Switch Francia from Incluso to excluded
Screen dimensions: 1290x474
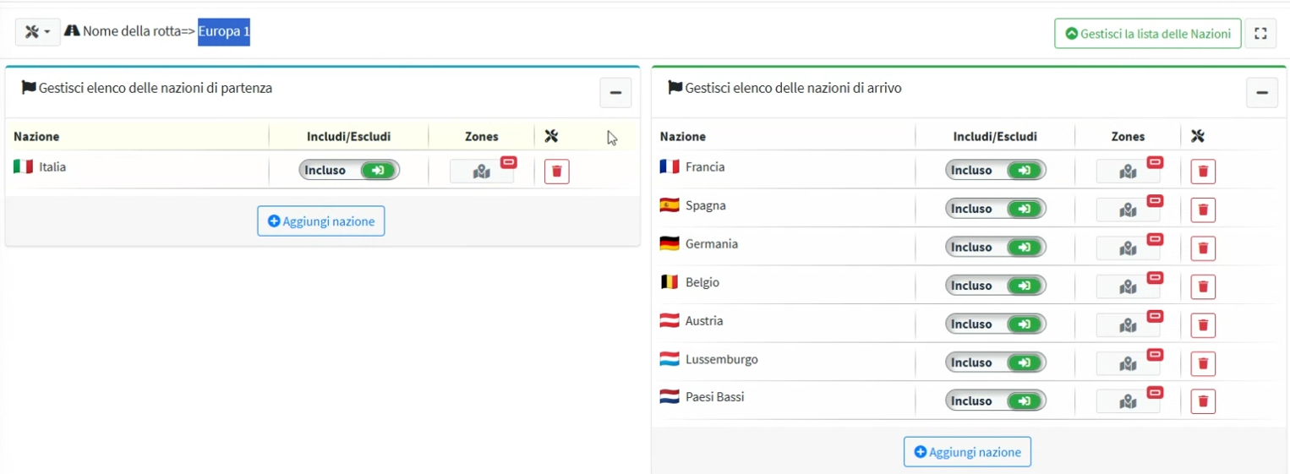pos(996,170)
